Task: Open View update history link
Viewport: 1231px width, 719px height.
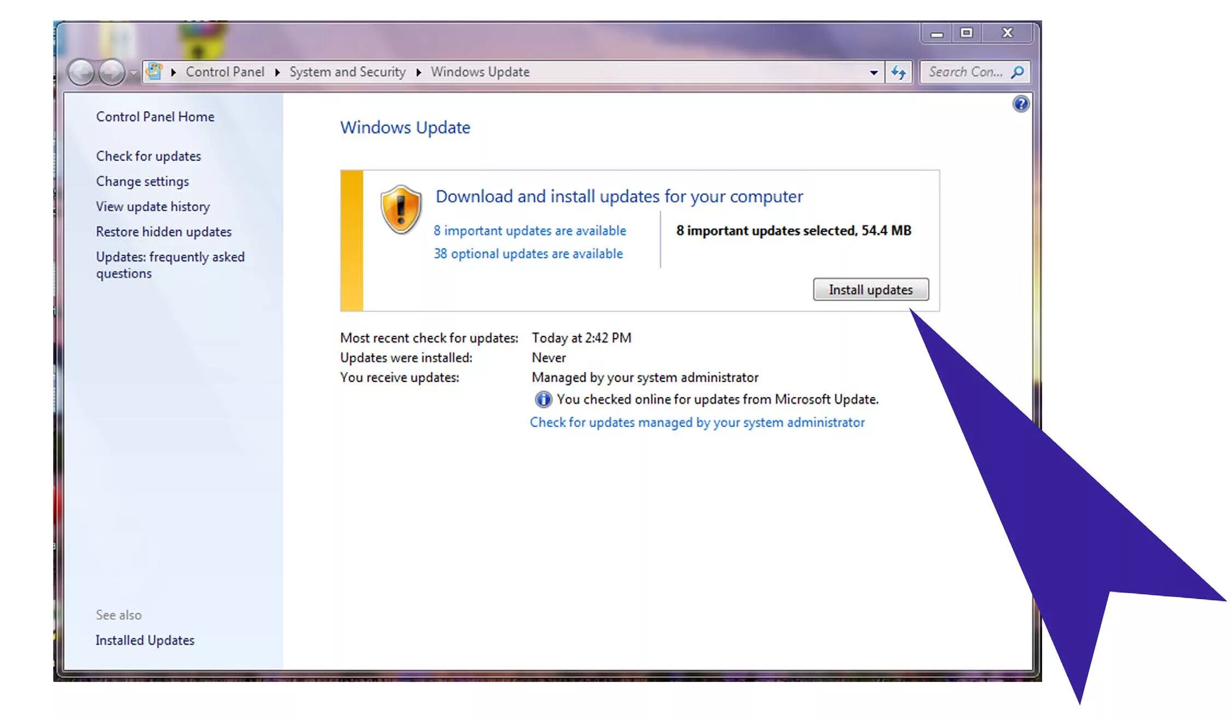Action: [x=153, y=206]
